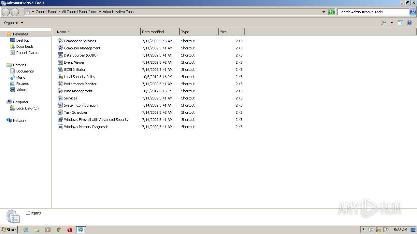Open the Help button
Screen dimensions: 417x234
tap(410, 23)
